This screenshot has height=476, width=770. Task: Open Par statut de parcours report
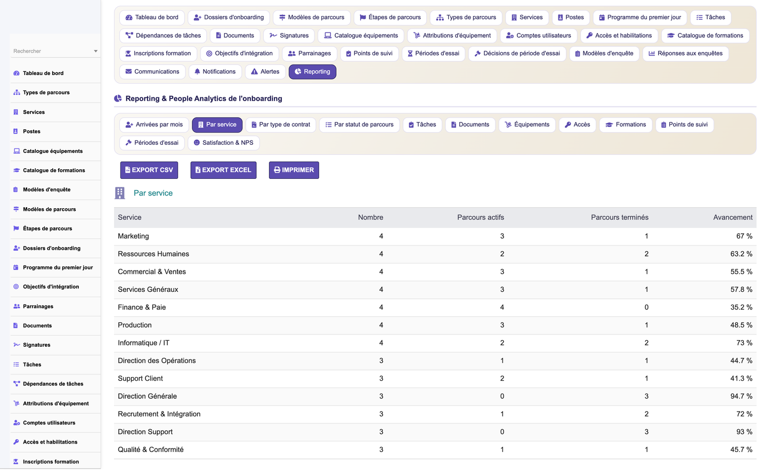359,125
